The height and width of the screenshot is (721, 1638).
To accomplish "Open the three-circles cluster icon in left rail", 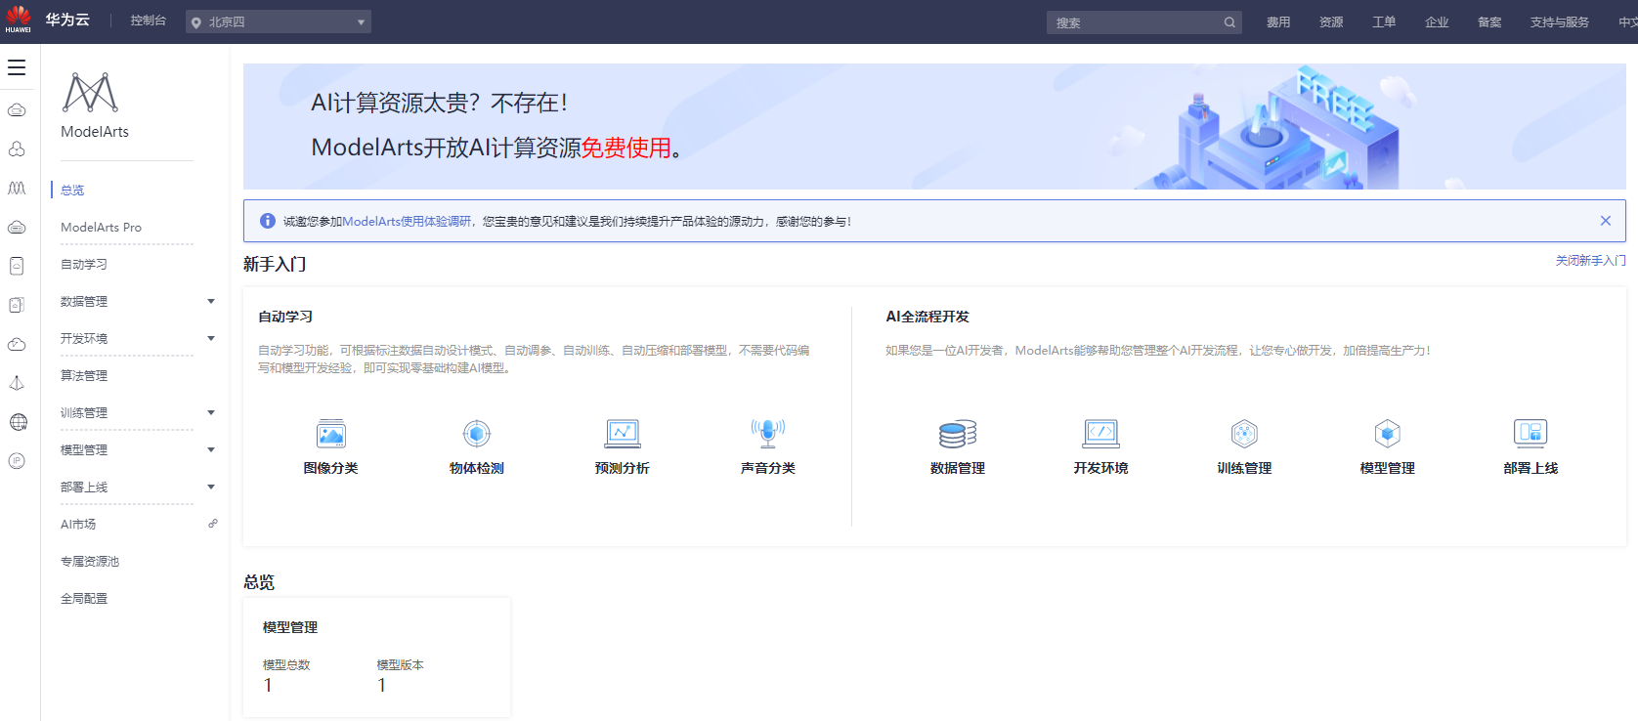I will [x=17, y=148].
